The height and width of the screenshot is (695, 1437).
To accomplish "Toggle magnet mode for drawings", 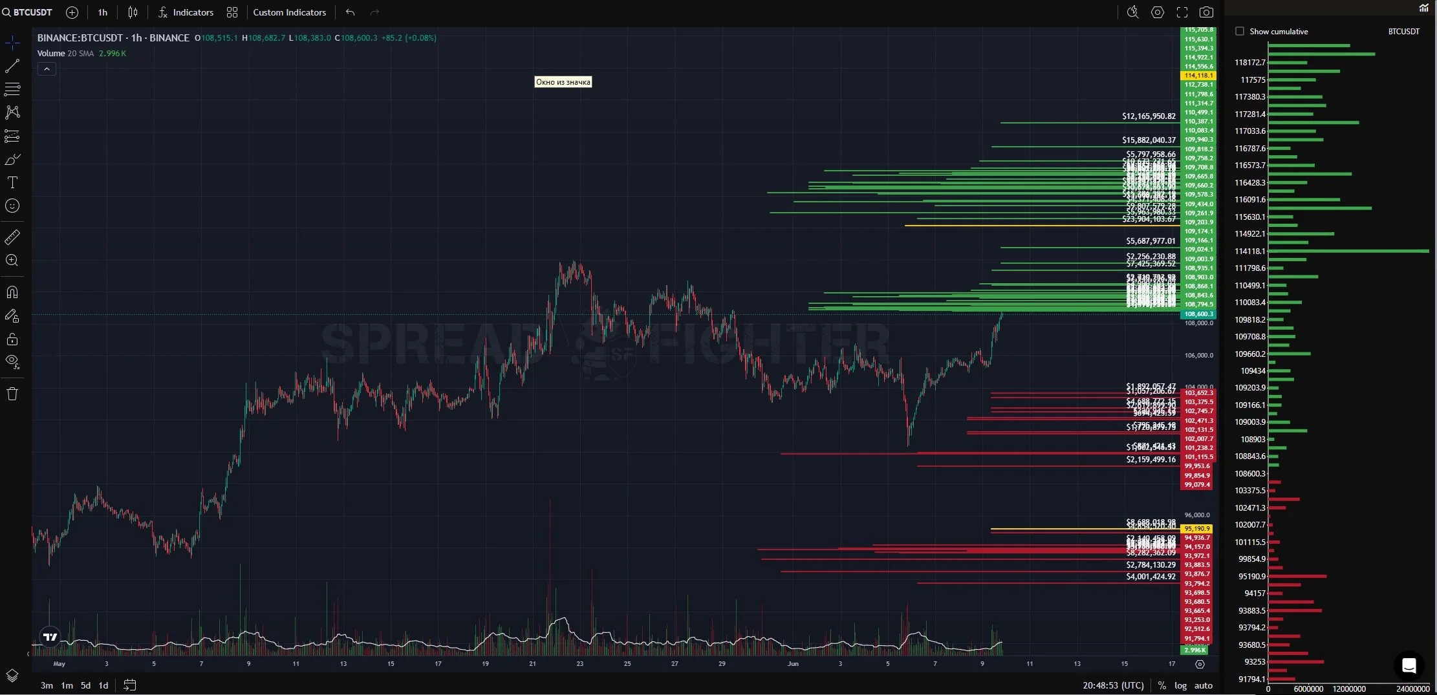I will (x=12, y=292).
